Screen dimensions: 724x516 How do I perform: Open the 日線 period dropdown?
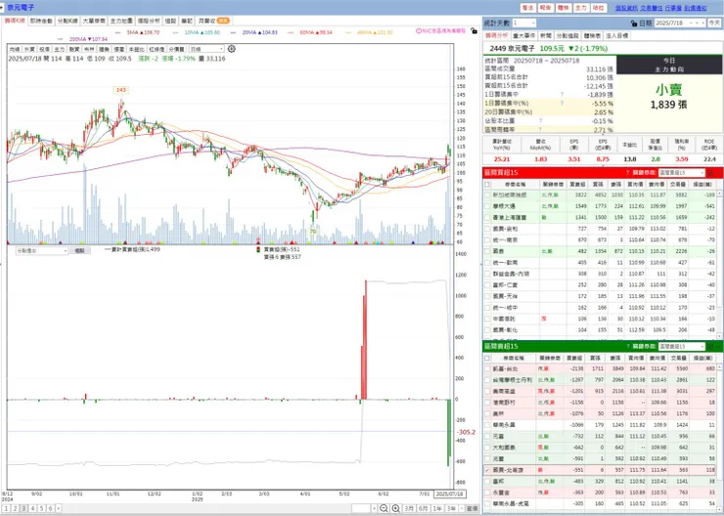click(x=206, y=49)
